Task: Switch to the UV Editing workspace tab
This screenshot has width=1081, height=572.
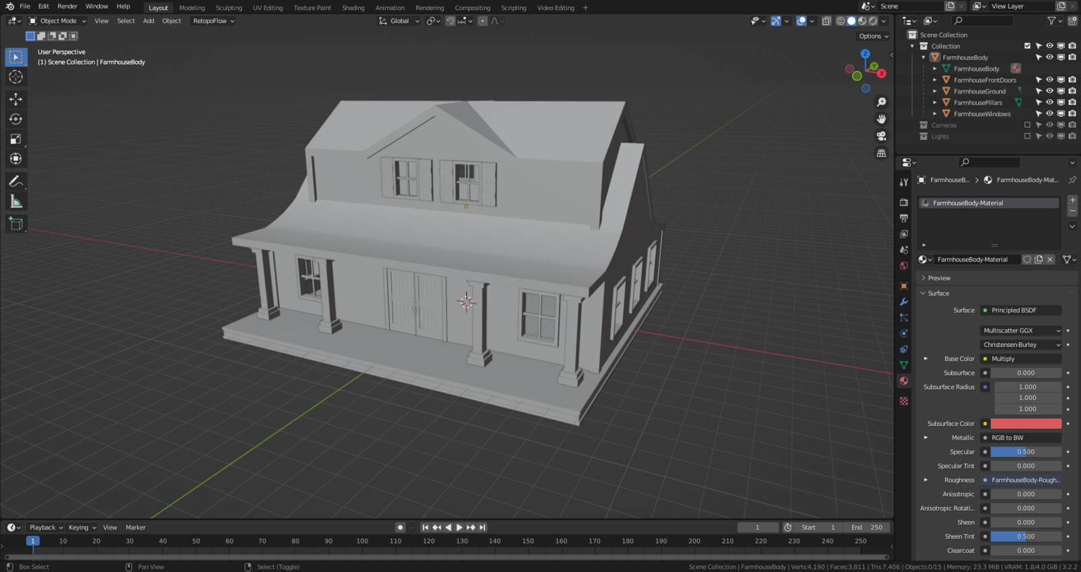Action: click(x=268, y=7)
